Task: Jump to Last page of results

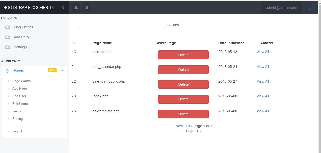Action: tap(189, 126)
